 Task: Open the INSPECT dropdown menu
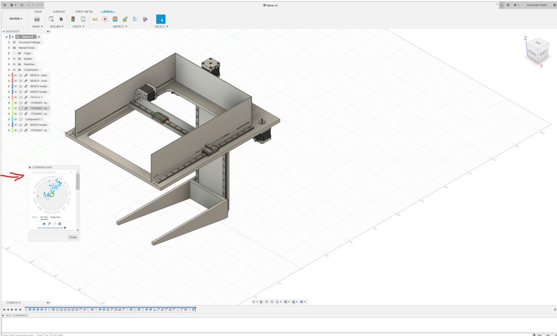(x=120, y=27)
